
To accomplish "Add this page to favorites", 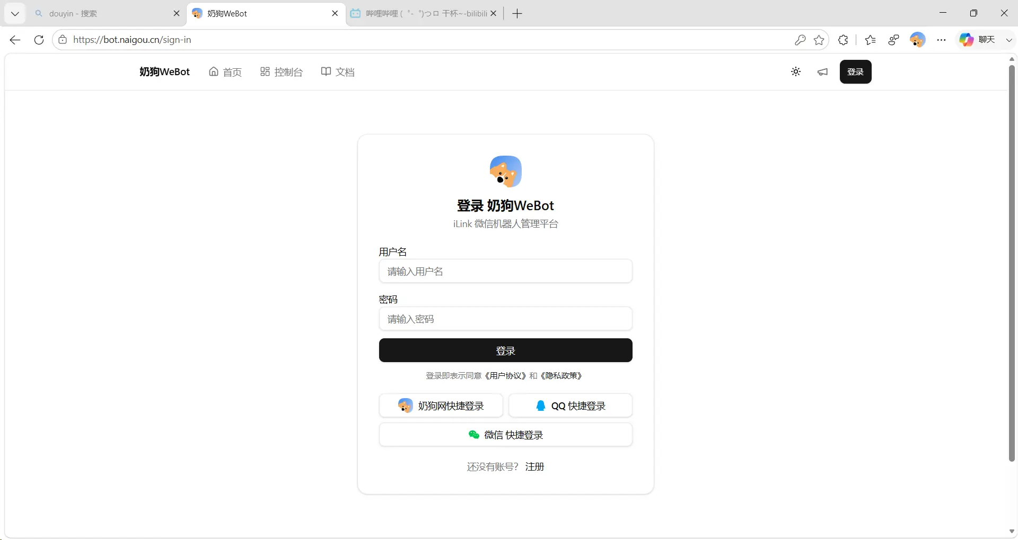I will (x=819, y=40).
